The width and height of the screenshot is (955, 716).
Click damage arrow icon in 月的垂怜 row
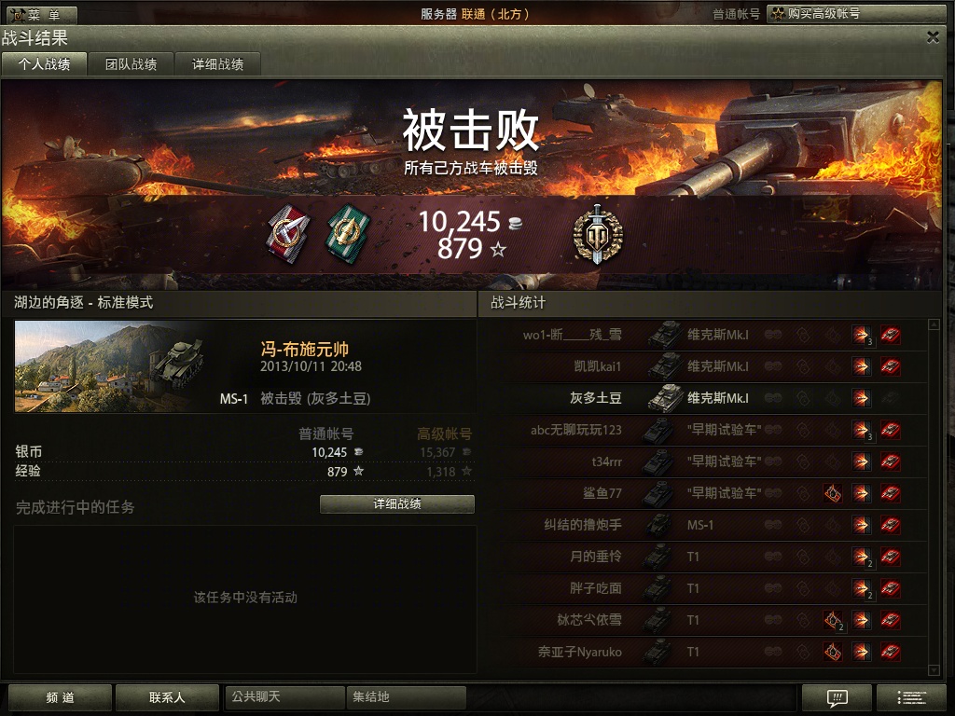pyautogui.click(x=861, y=557)
